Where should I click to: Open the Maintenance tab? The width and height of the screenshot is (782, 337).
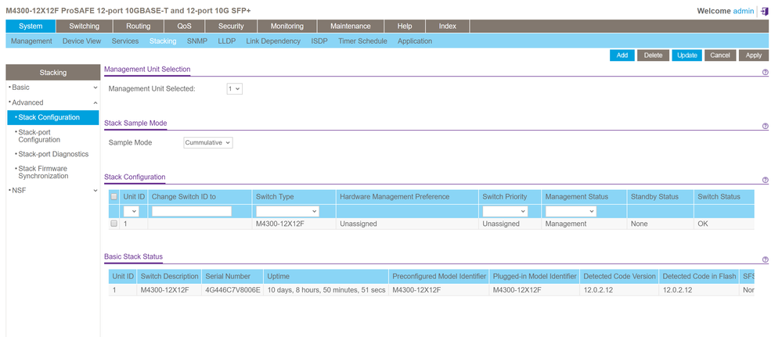pyautogui.click(x=351, y=27)
